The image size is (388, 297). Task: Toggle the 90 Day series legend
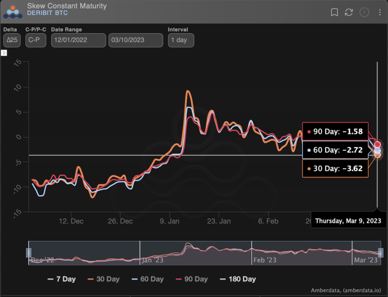click(192, 279)
